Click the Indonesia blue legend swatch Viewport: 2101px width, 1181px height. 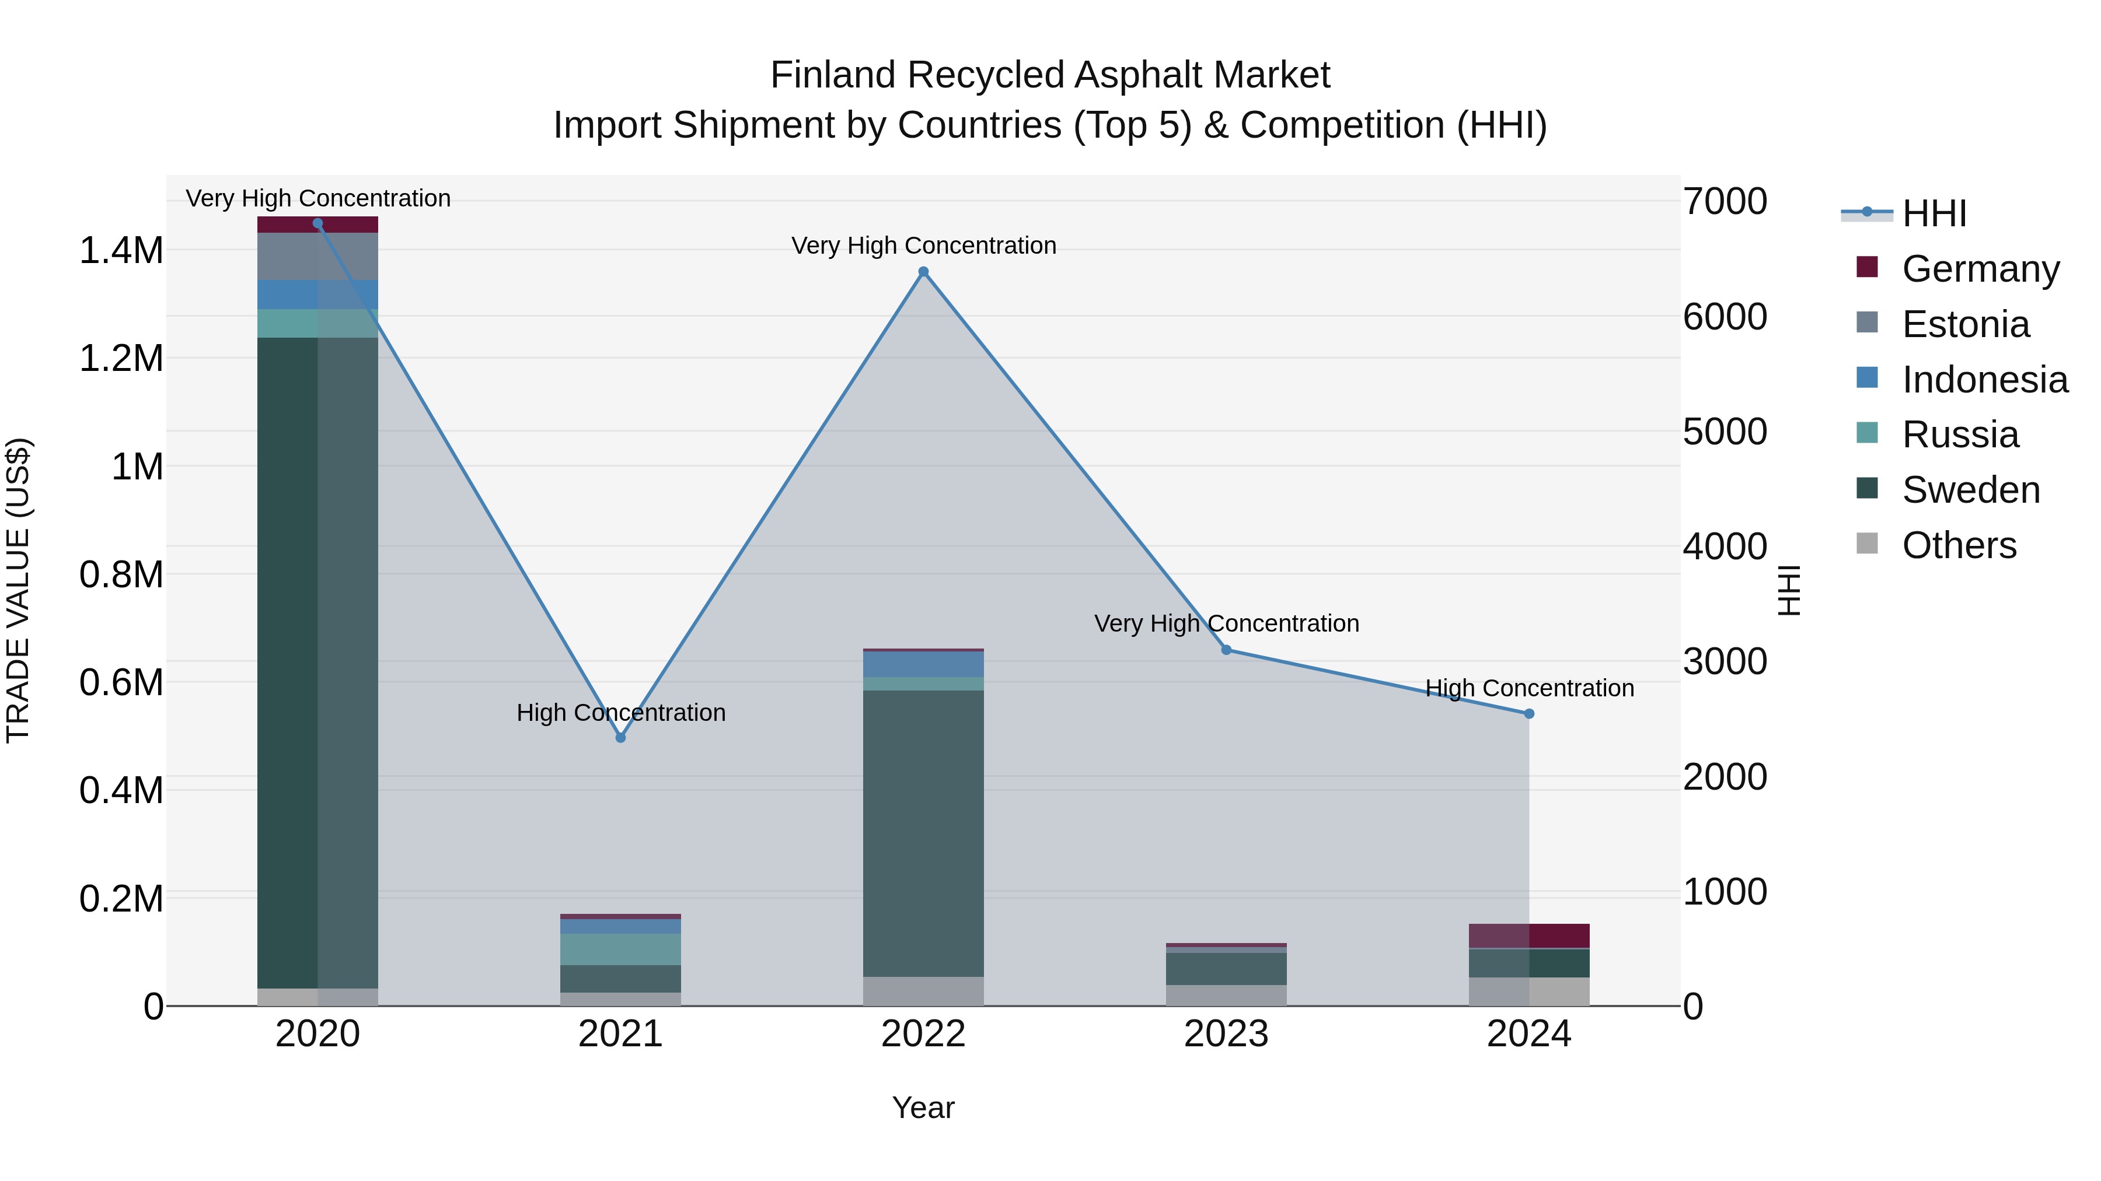coord(1867,377)
